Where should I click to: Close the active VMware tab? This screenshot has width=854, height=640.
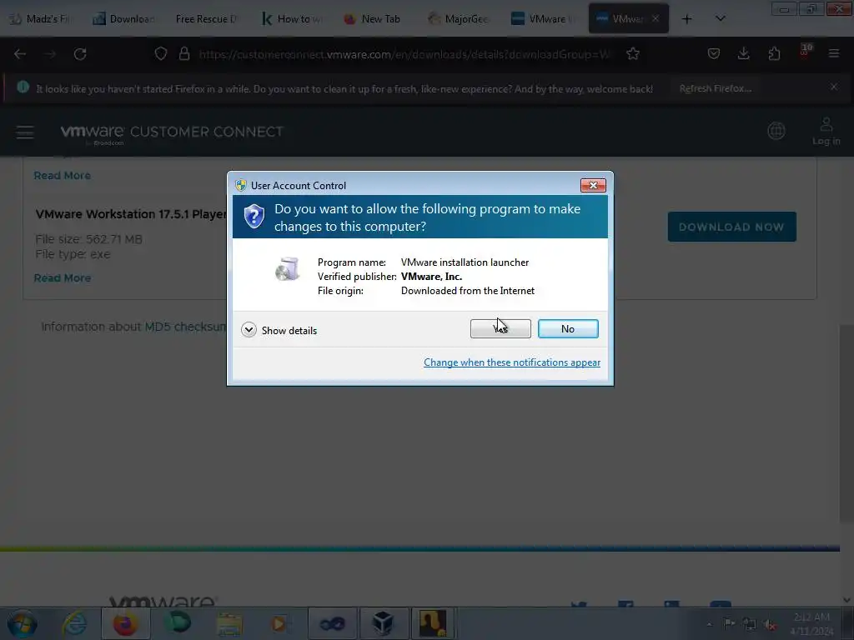656,18
